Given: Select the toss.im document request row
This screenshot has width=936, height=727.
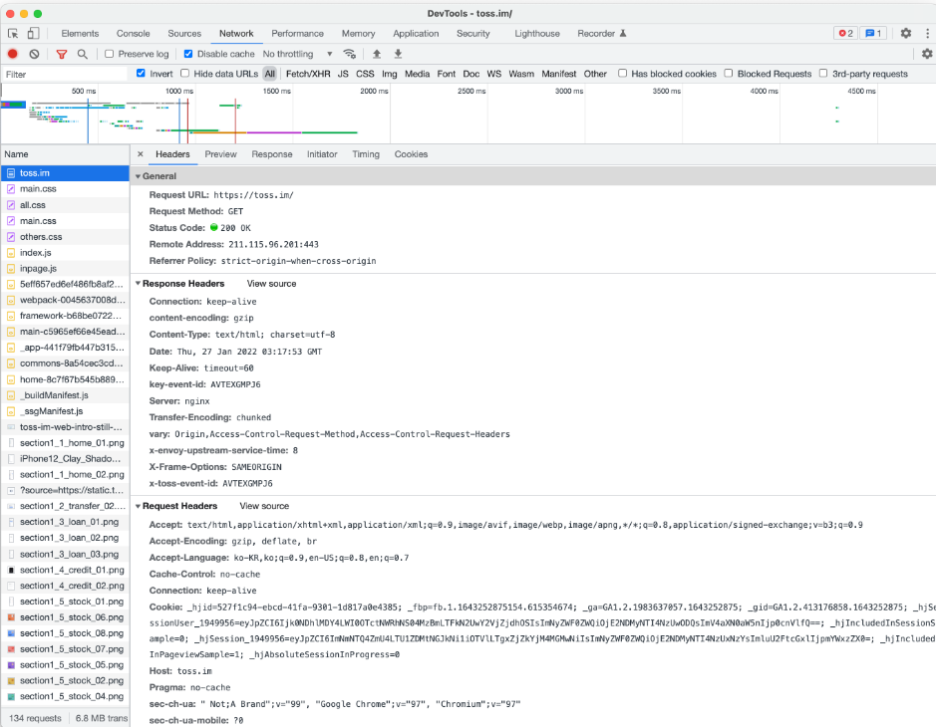Looking at the screenshot, I should click(65, 173).
